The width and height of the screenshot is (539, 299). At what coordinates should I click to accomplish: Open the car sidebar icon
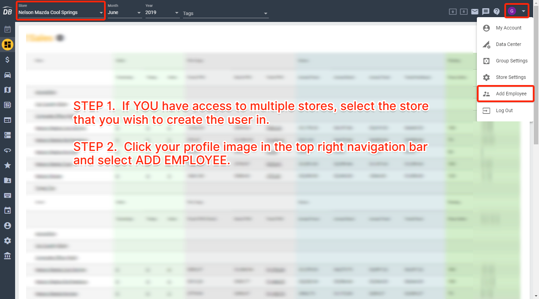click(x=8, y=75)
